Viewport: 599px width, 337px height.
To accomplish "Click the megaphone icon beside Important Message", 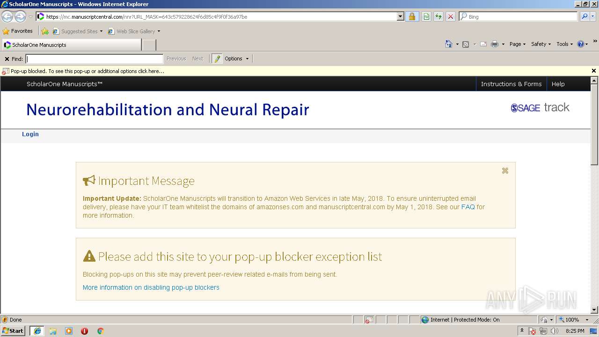I will coord(89,181).
